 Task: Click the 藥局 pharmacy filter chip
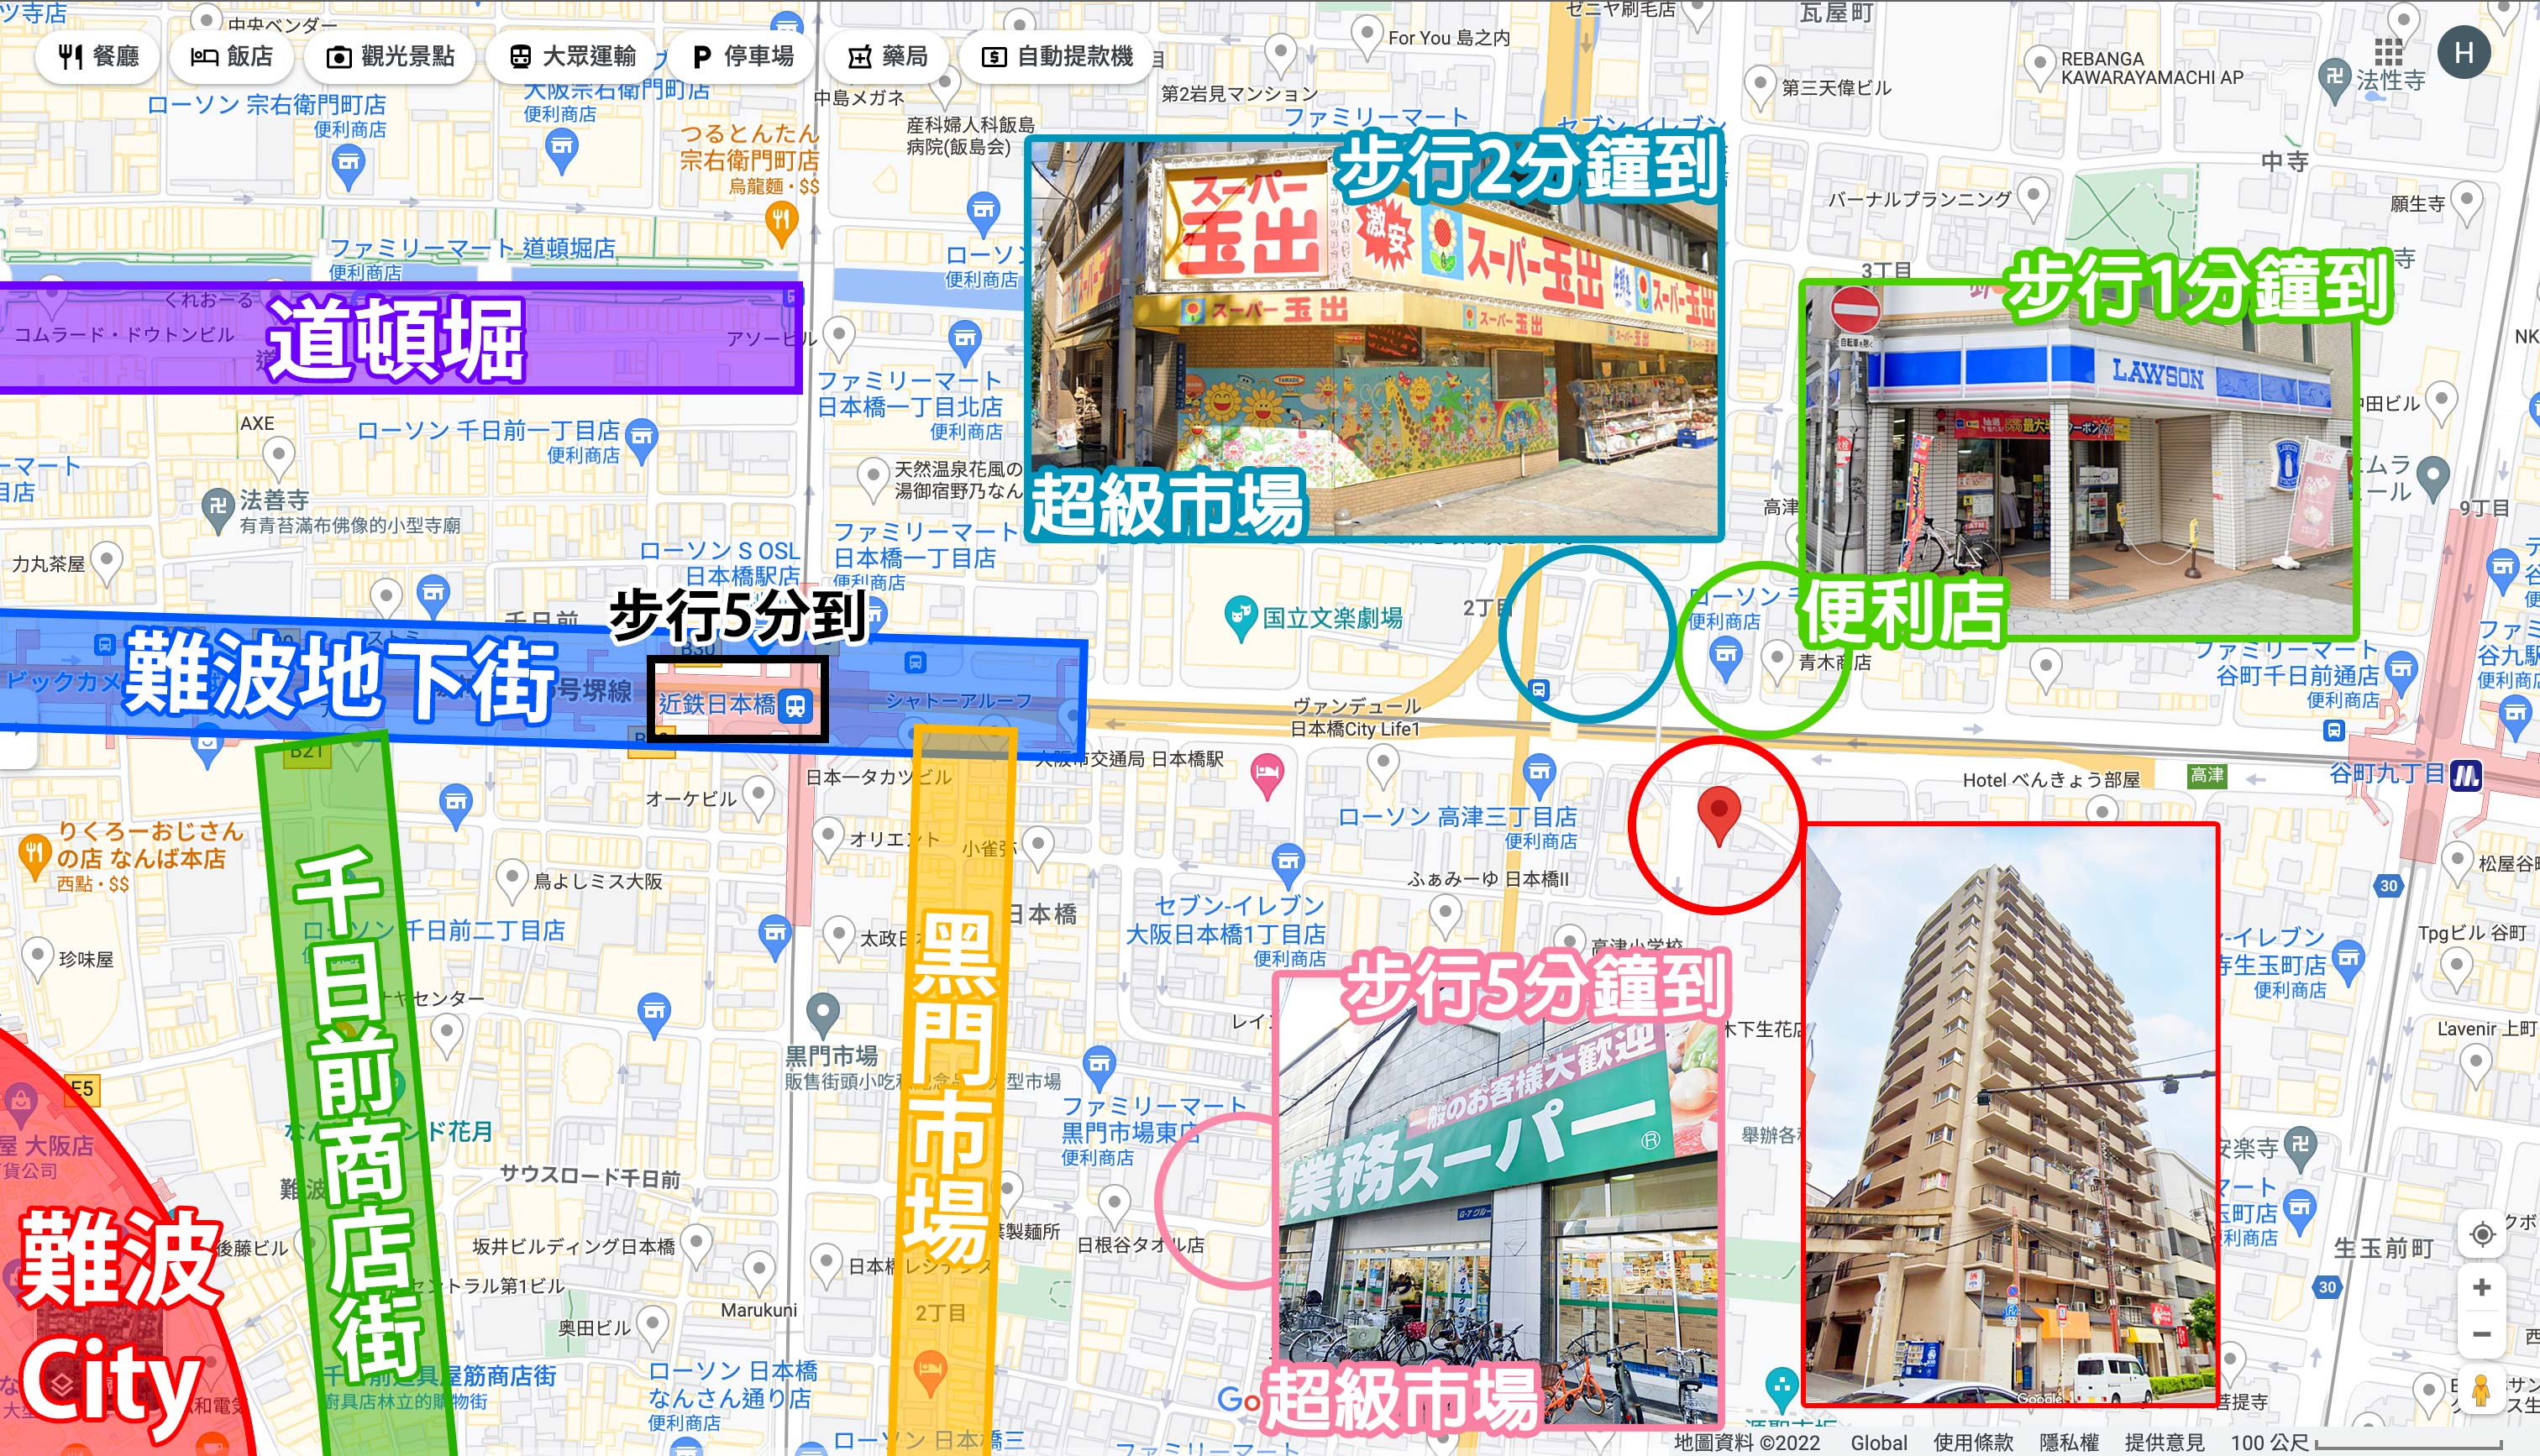887,56
